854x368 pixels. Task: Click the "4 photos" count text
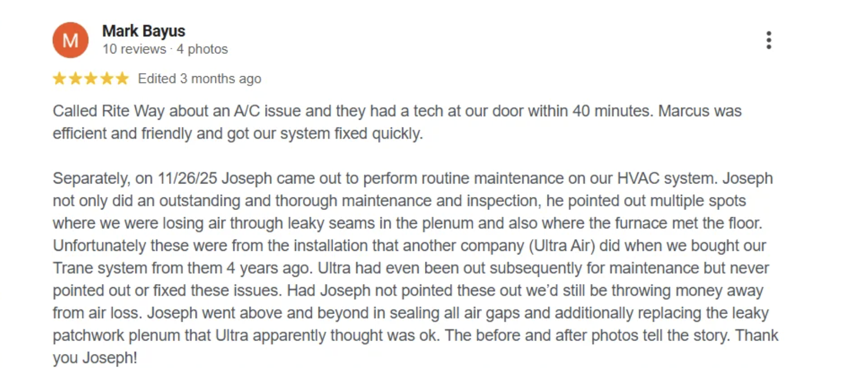click(x=202, y=49)
